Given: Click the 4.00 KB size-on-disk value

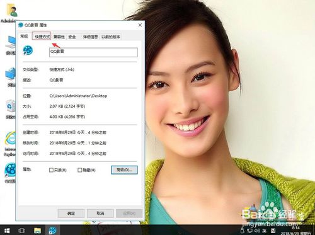Looking at the screenshot, I should [x=67, y=117].
